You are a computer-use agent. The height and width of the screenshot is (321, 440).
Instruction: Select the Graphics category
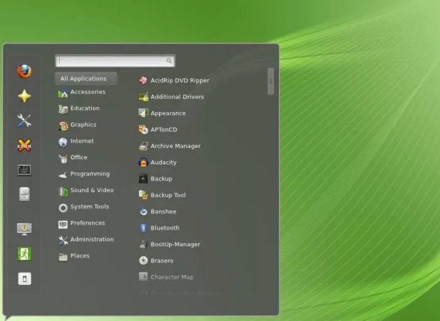77,125
